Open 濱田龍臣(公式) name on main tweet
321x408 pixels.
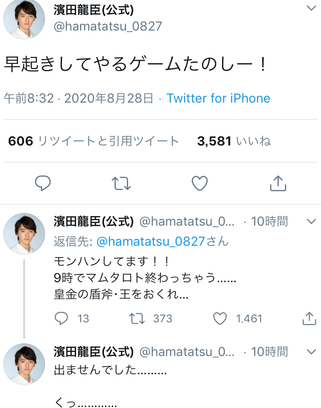(94, 10)
